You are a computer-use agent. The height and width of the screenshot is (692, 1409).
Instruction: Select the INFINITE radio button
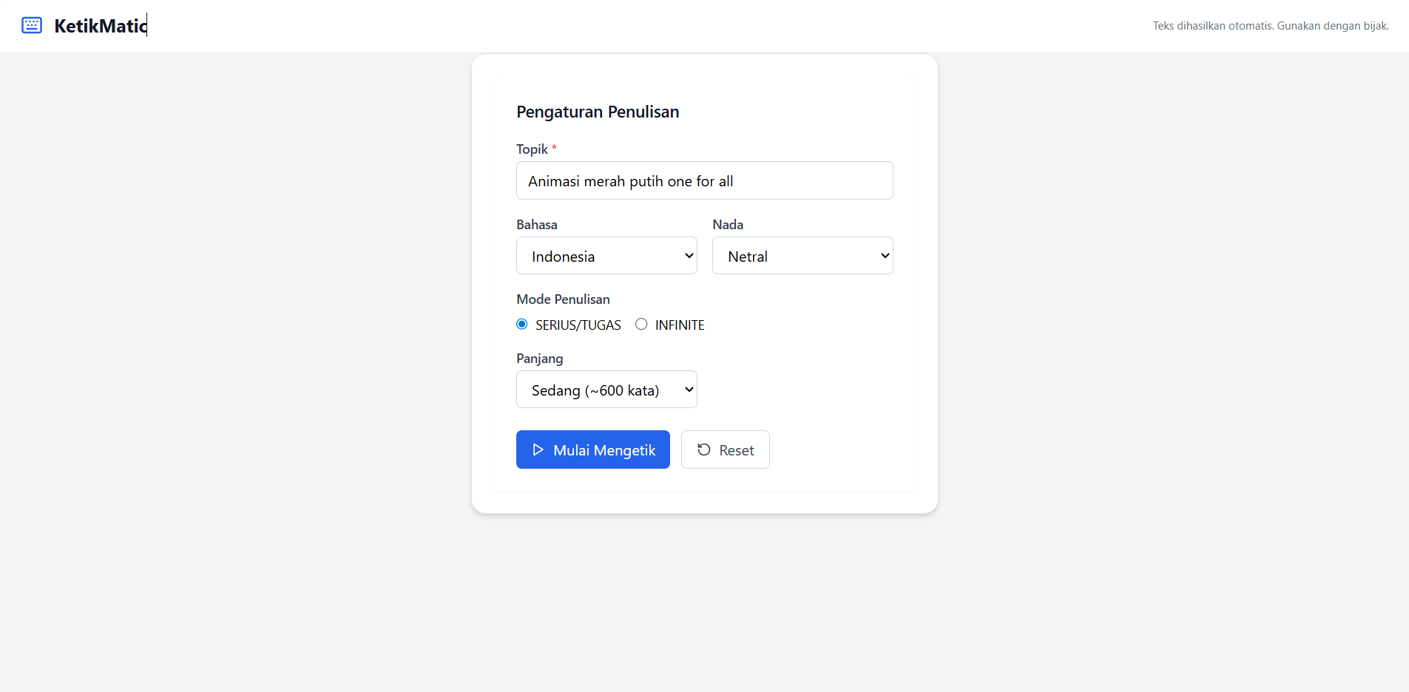pos(641,324)
